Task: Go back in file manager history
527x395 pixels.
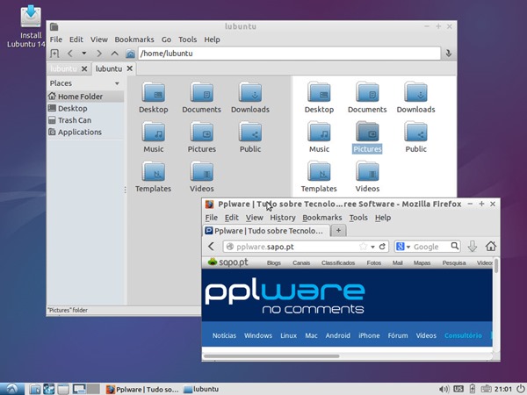Action: pyautogui.click(x=70, y=54)
